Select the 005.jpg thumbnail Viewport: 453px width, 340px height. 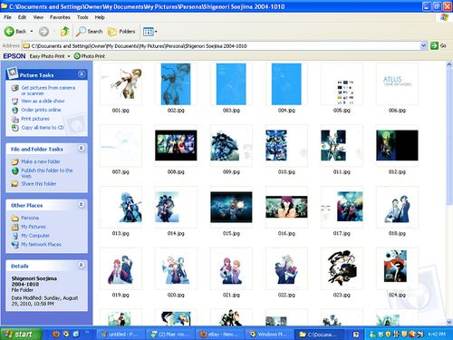[x=342, y=84]
